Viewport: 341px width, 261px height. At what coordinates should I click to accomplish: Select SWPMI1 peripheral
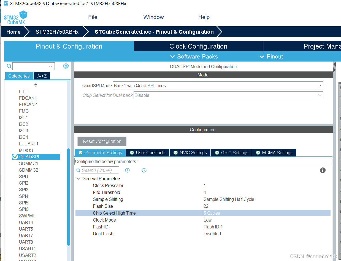point(27,216)
